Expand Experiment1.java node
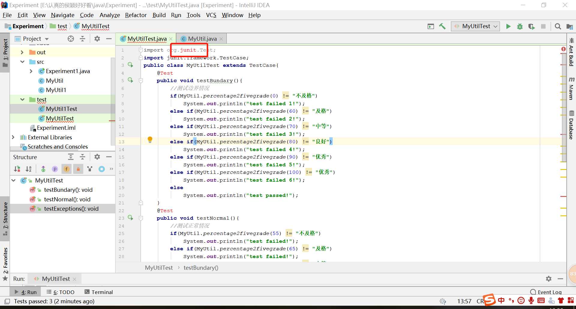 pyautogui.click(x=31, y=71)
